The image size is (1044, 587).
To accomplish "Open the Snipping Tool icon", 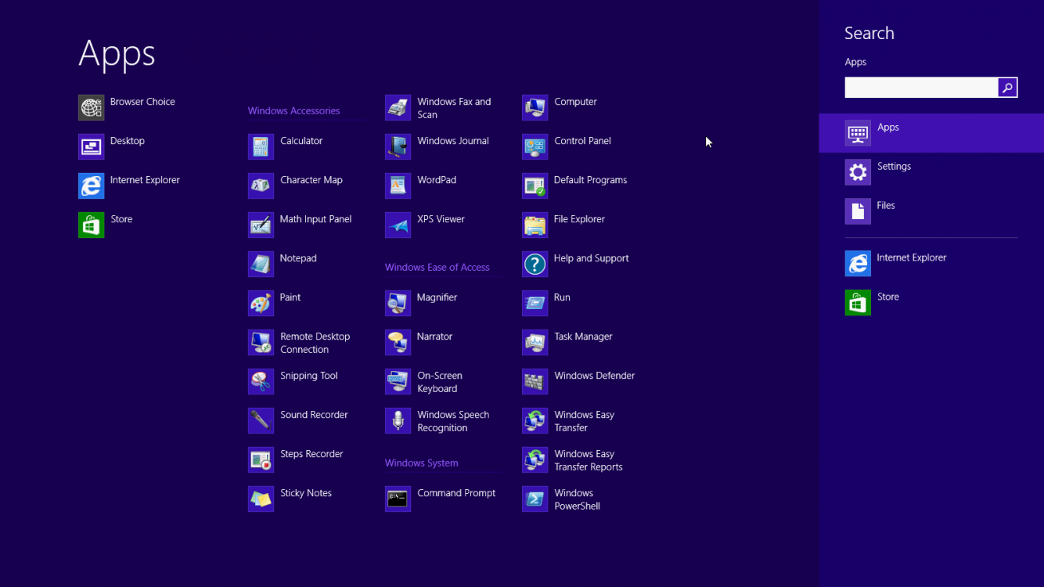I will click(261, 381).
